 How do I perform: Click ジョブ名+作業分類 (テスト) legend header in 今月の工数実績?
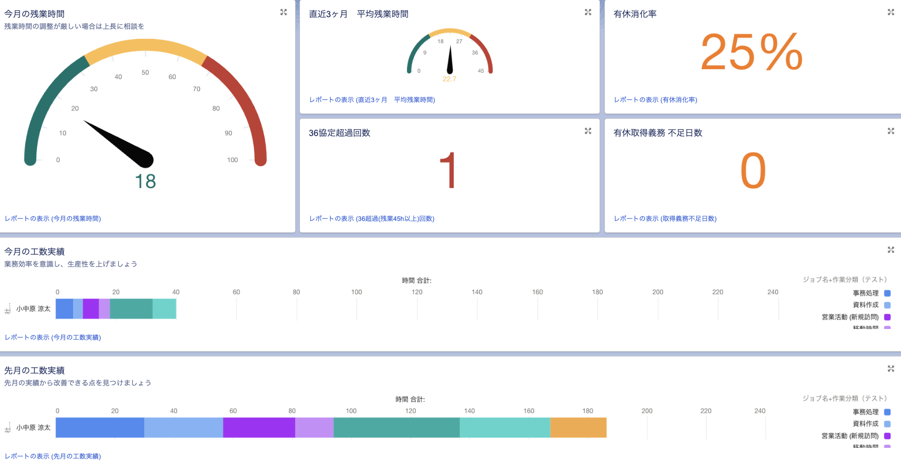pyautogui.click(x=845, y=279)
